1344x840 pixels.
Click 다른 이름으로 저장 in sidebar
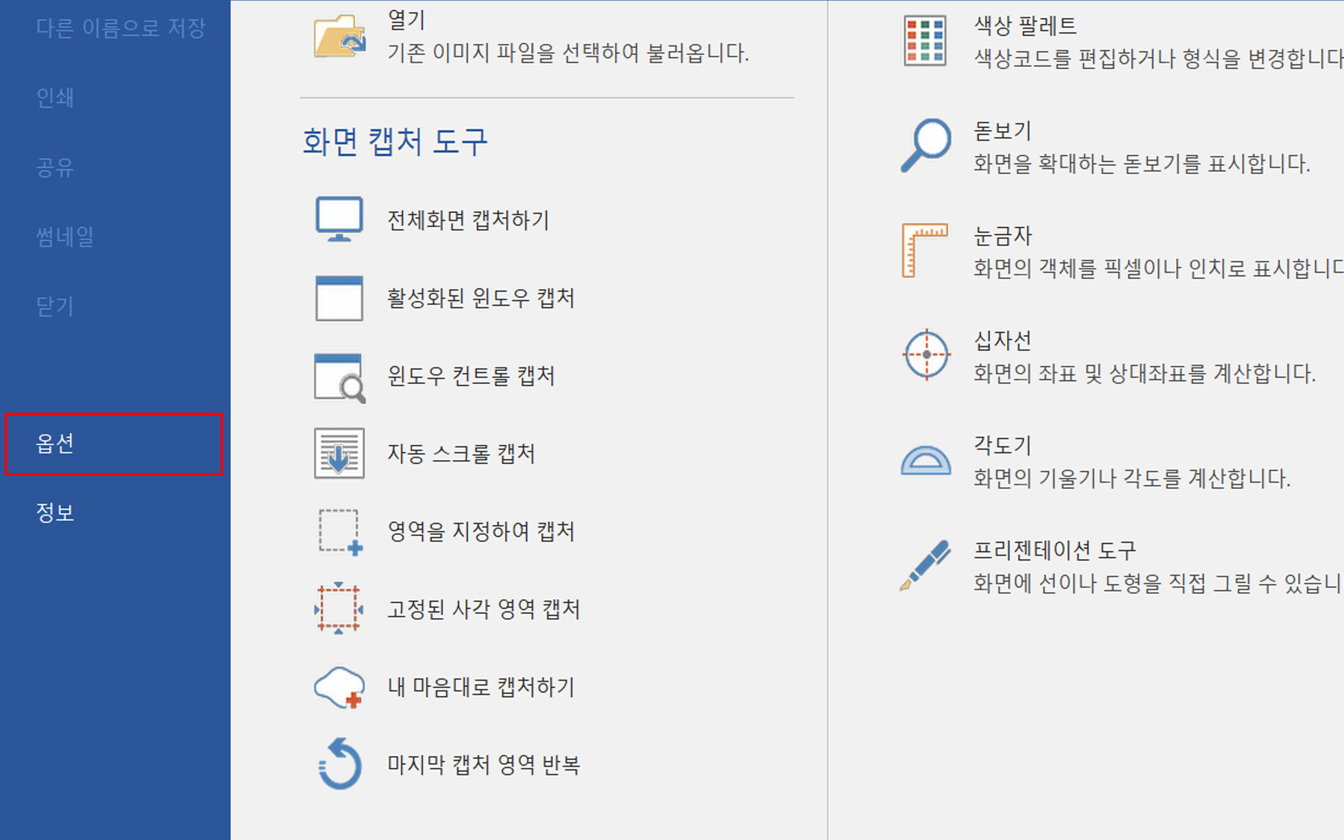pos(121,28)
